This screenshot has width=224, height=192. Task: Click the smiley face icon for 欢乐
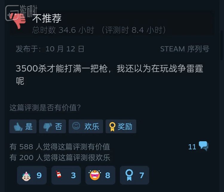click(x=76, y=126)
